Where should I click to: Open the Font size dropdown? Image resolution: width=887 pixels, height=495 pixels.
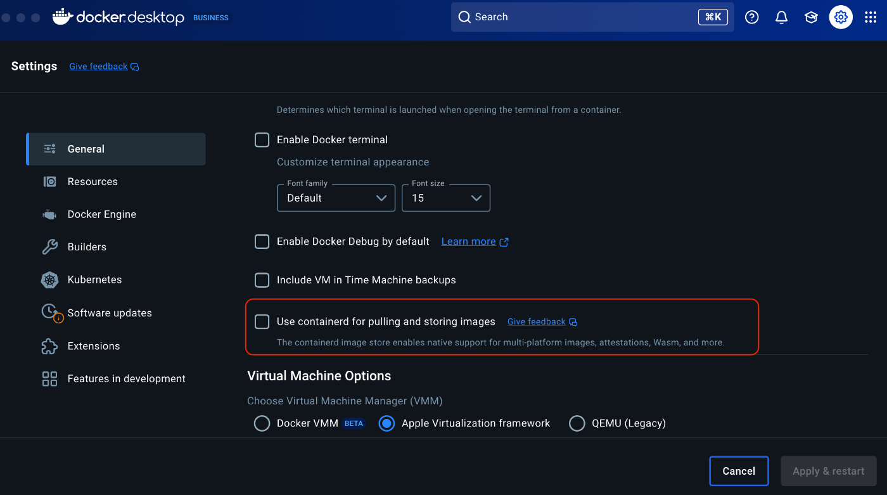coord(446,198)
